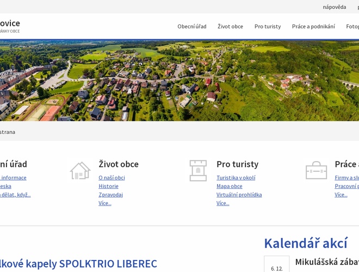Screen dimensions: 359x272
Task: Open the Zpravodaj link
Action: [x=110, y=195]
